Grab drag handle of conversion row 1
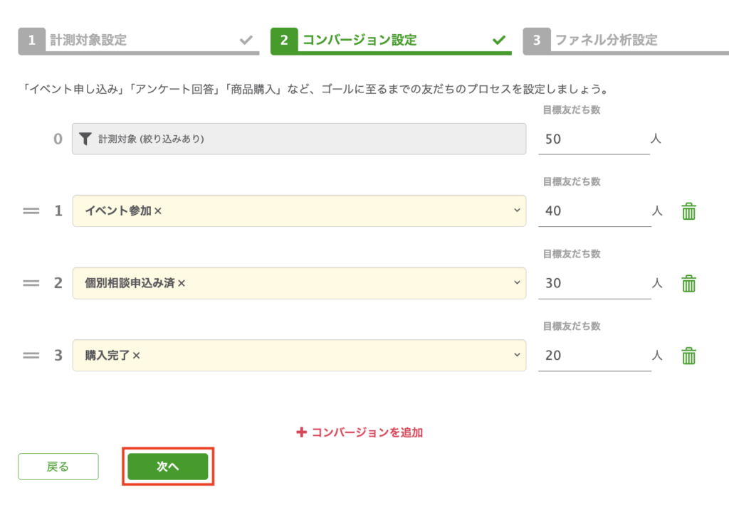The height and width of the screenshot is (505, 729). point(31,211)
